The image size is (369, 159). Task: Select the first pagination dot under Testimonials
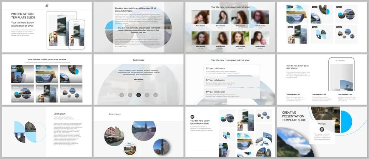122,95
